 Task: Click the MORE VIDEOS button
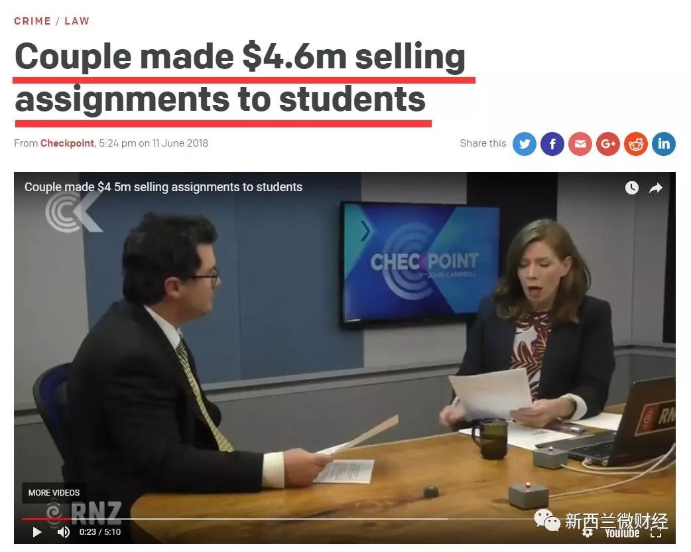(54, 492)
